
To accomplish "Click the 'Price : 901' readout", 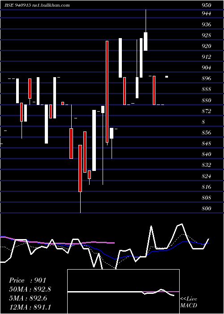I will (28, 280).
